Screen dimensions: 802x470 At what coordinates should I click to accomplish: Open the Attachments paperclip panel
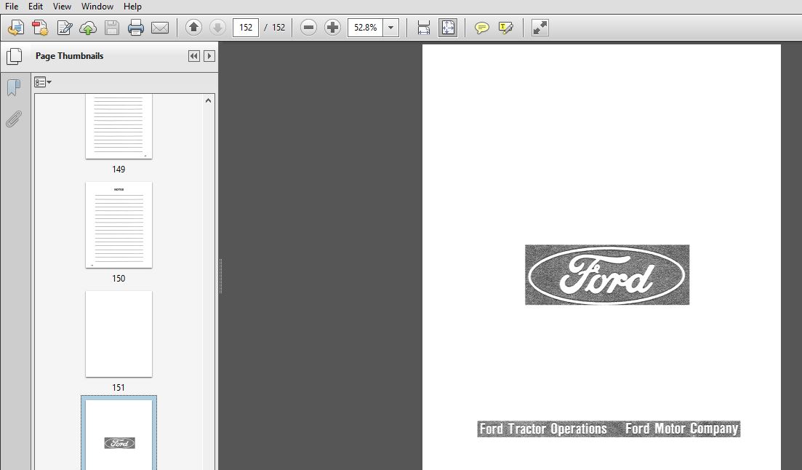coord(14,119)
